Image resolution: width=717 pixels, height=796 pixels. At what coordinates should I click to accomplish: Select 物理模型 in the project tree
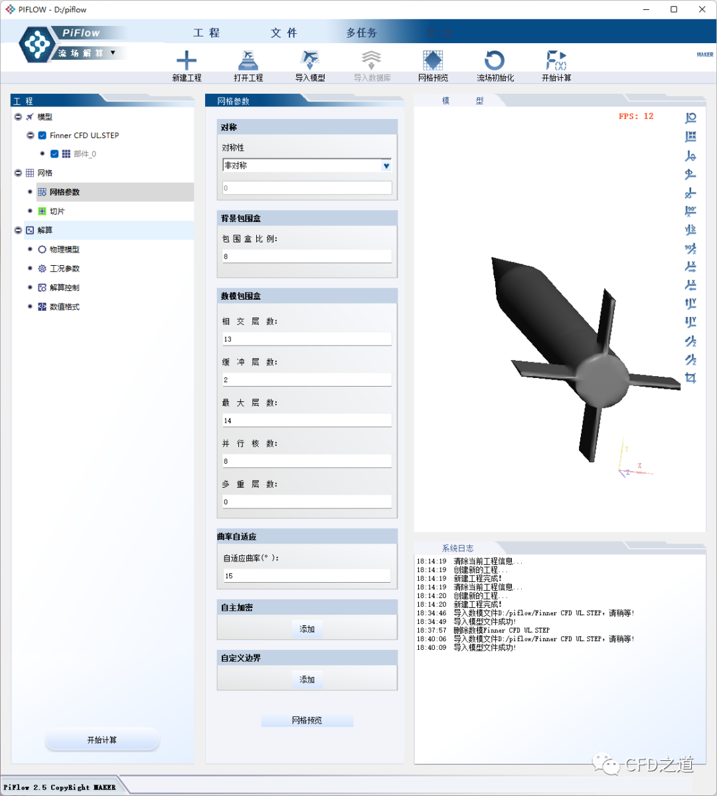coord(64,249)
